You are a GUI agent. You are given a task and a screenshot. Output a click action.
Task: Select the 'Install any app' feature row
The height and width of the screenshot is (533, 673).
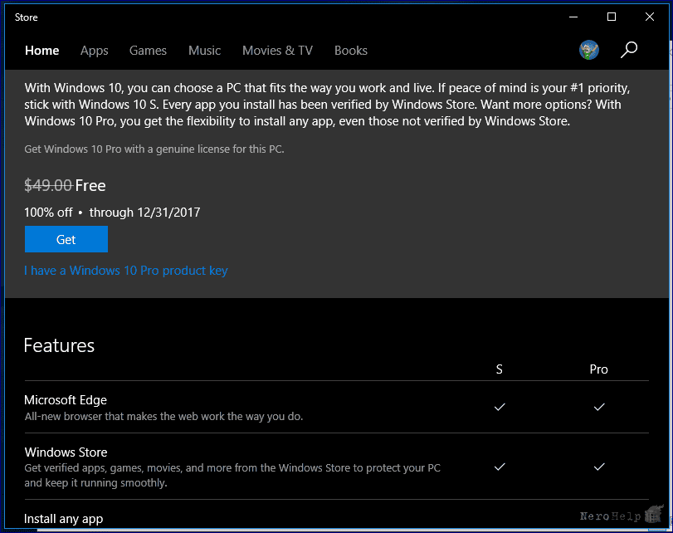tap(64, 519)
